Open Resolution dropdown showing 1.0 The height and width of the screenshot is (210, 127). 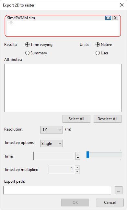tap(52, 130)
